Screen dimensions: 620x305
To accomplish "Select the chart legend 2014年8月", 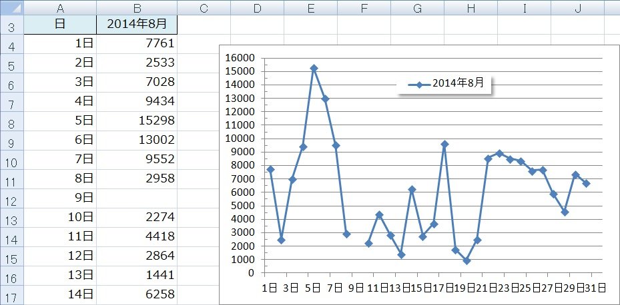I will (444, 84).
